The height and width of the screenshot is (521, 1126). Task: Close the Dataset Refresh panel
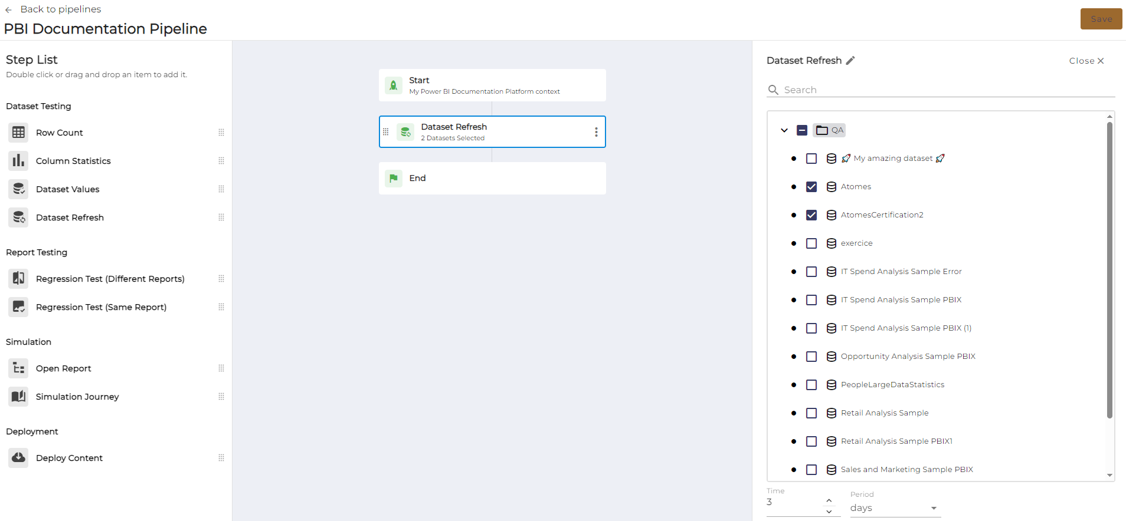point(1086,61)
